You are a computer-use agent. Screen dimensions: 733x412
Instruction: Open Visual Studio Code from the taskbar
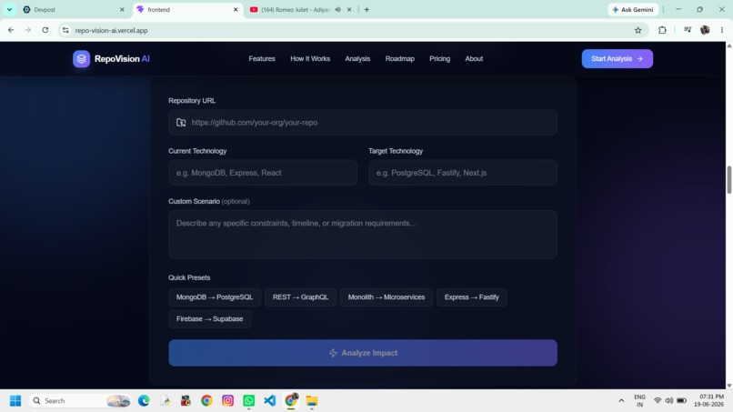(270, 401)
